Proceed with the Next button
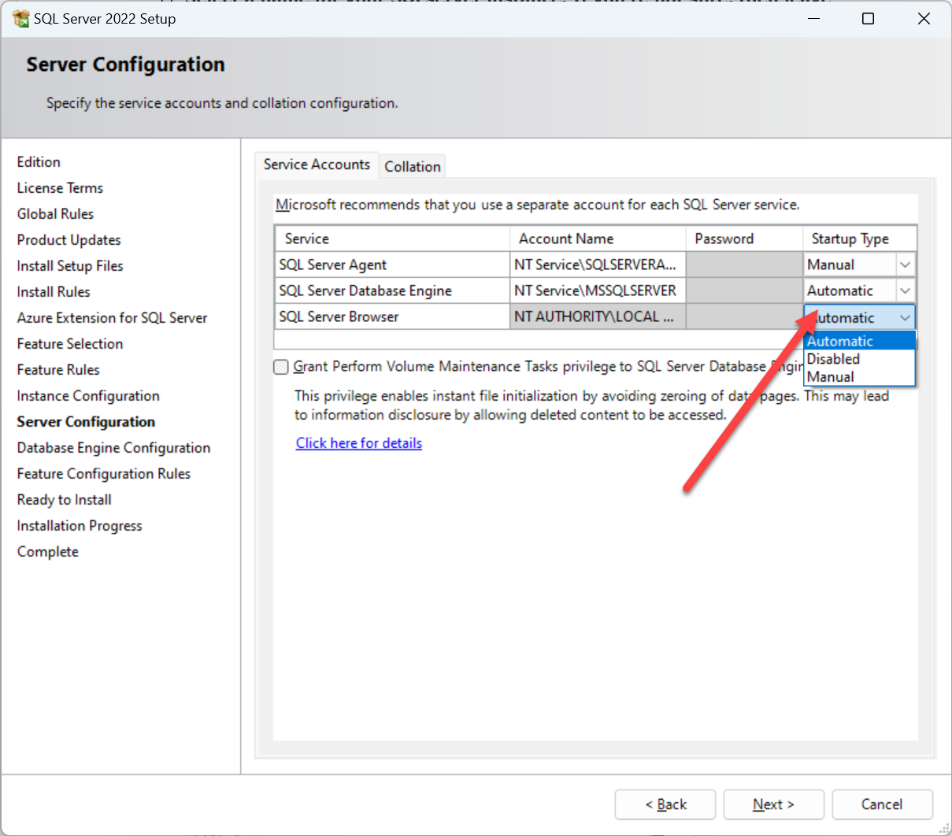The width and height of the screenshot is (952, 836). click(x=774, y=805)
